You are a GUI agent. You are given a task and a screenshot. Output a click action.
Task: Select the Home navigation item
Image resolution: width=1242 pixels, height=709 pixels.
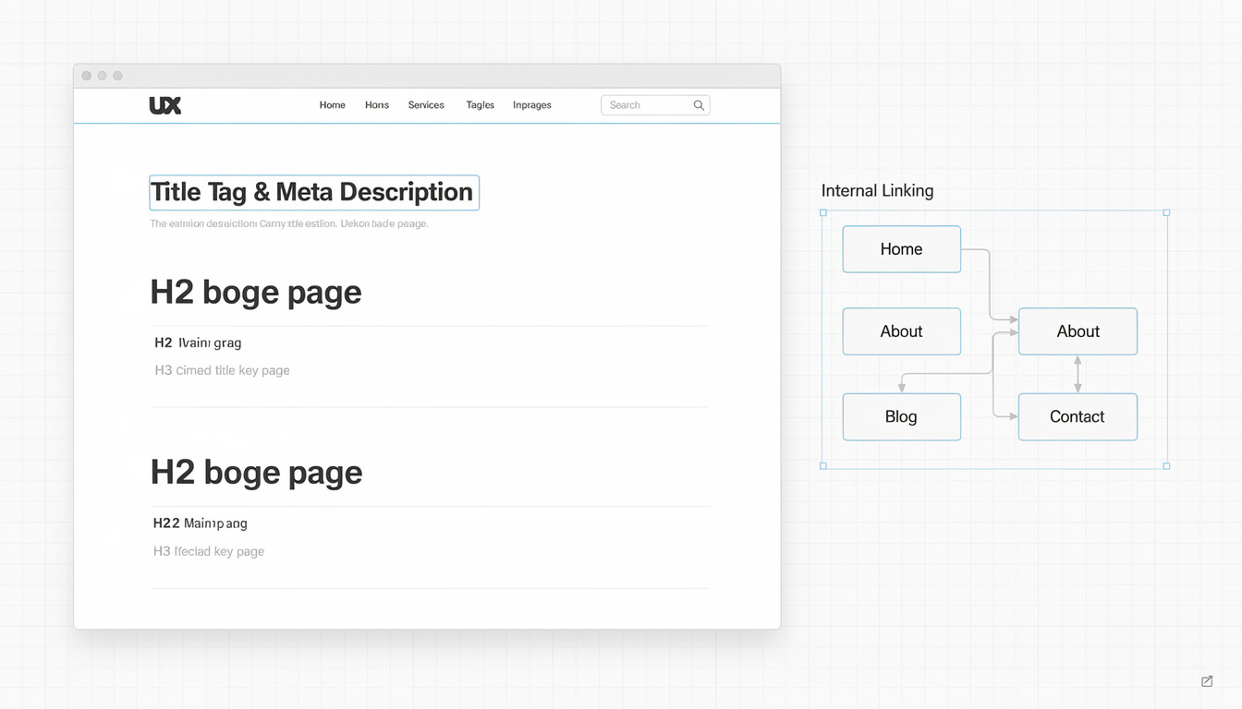click(332, 104)
